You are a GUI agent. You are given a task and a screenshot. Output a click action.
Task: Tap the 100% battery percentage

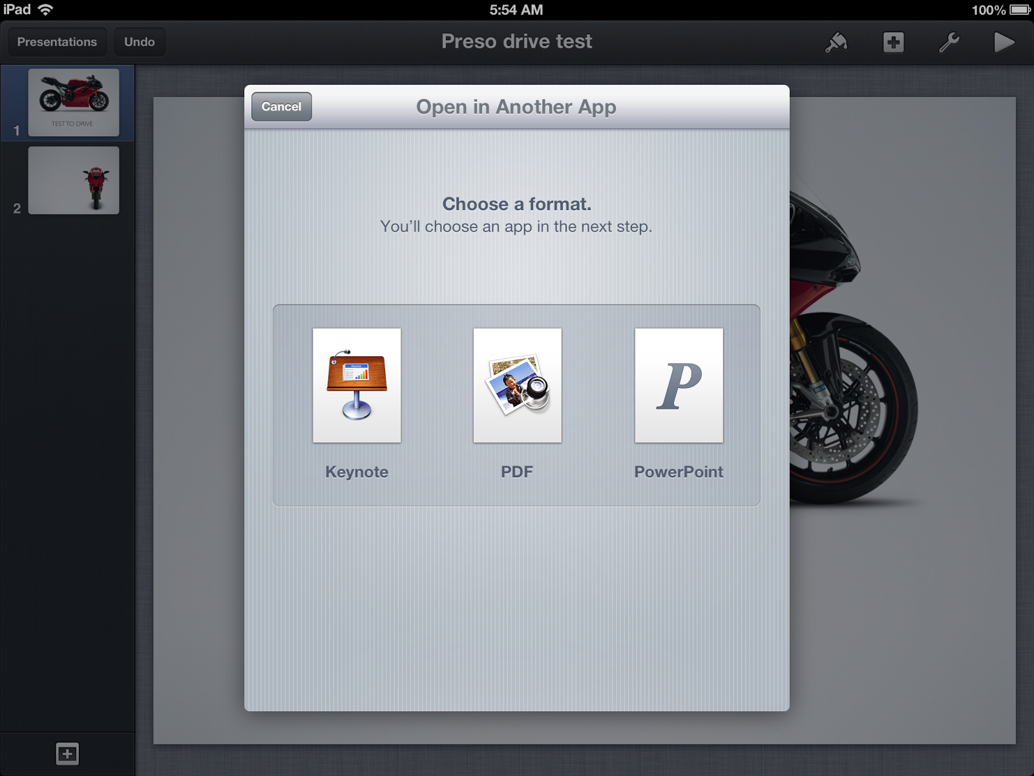[x=989, y=10]
